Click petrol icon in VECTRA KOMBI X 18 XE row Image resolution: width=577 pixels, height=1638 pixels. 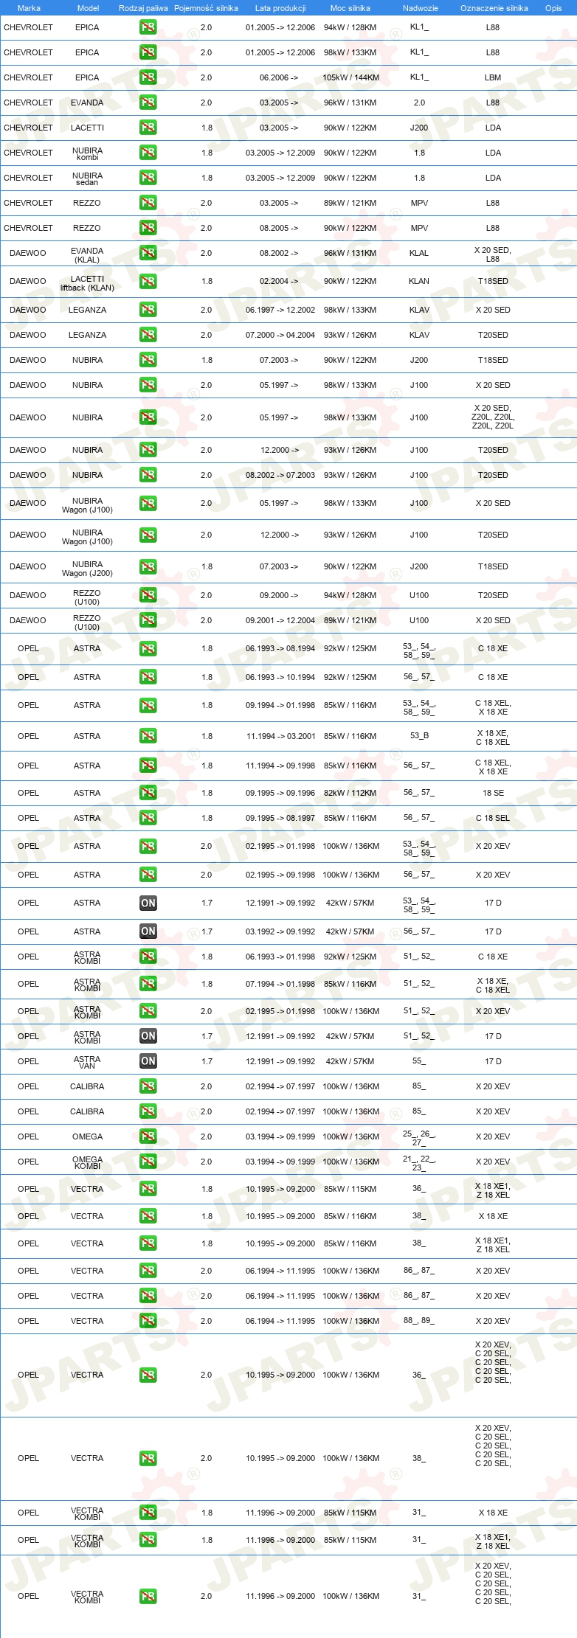pyautogui.click(x=148, y=1513)
